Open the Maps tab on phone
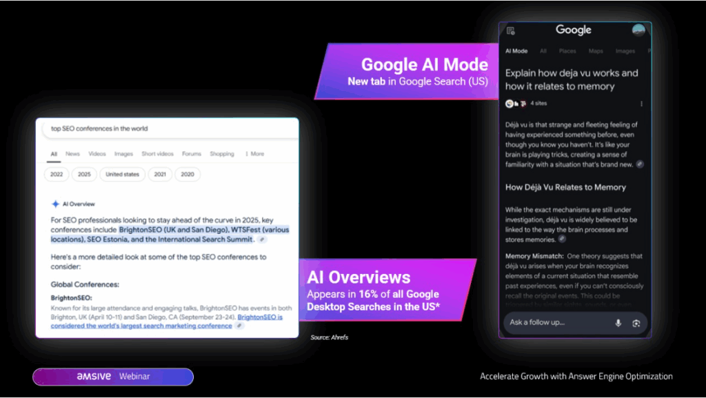This screenshot has height=398, width=706. pyautogui.click(x=596, y=51)
